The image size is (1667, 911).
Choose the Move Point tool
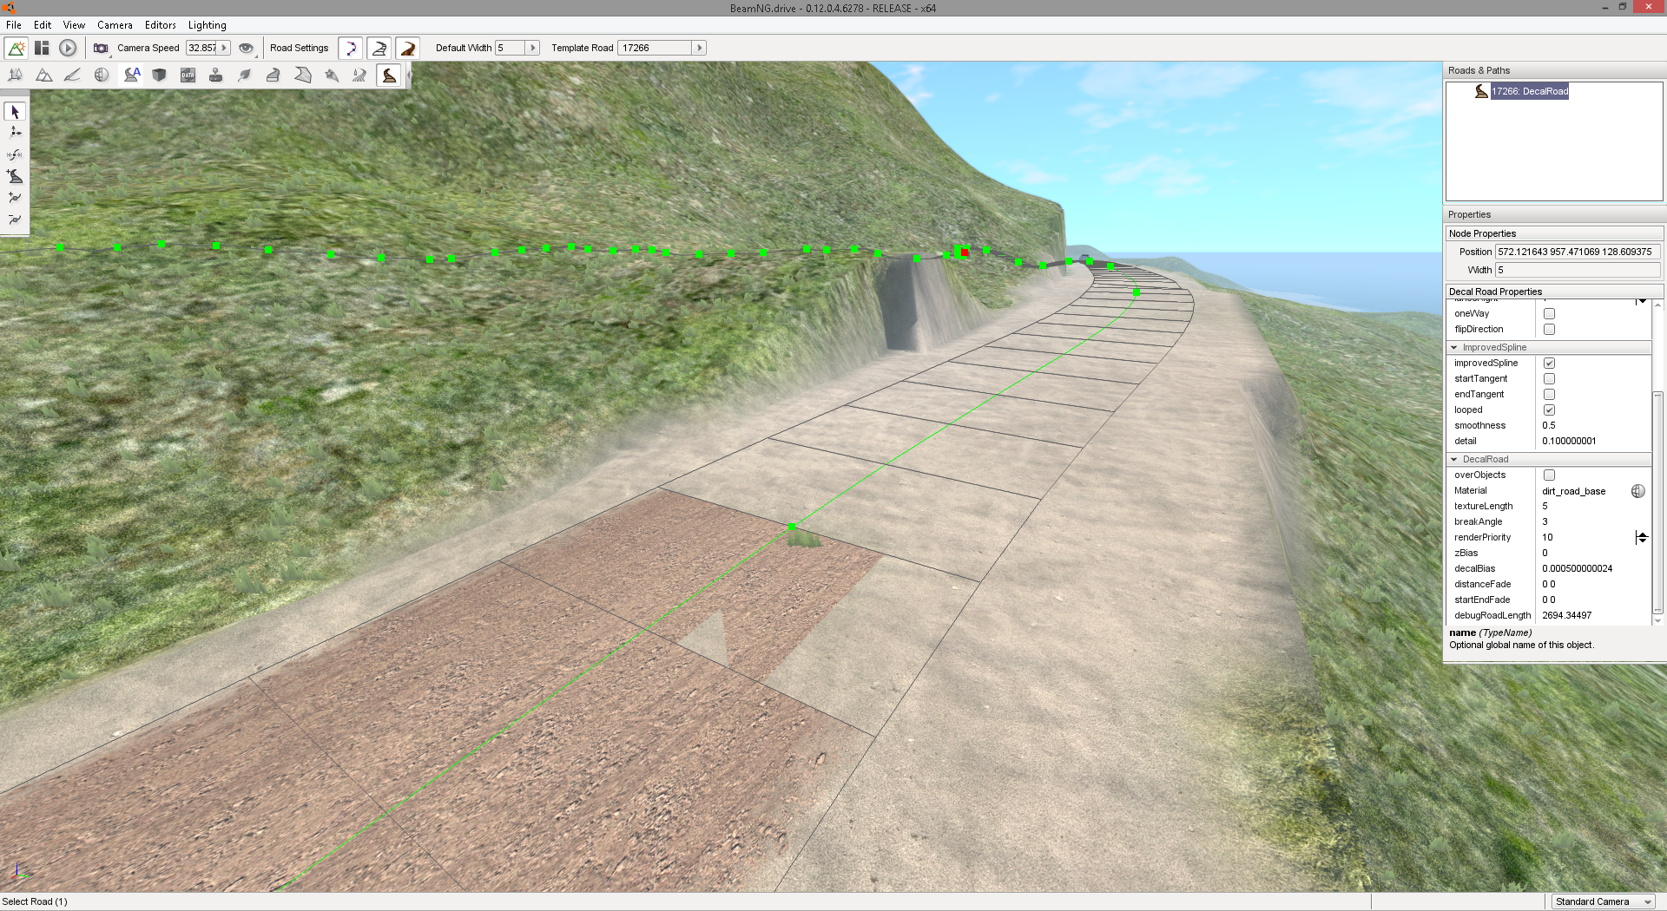(15, 133)
